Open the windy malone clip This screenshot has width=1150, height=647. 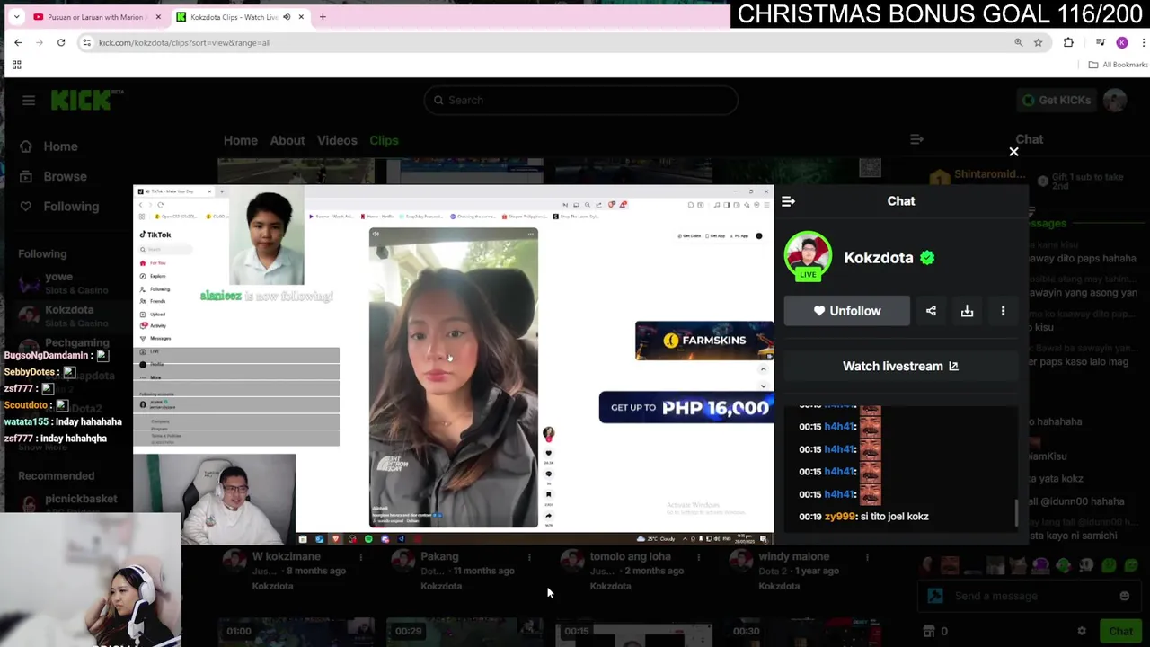coord(793,556)
